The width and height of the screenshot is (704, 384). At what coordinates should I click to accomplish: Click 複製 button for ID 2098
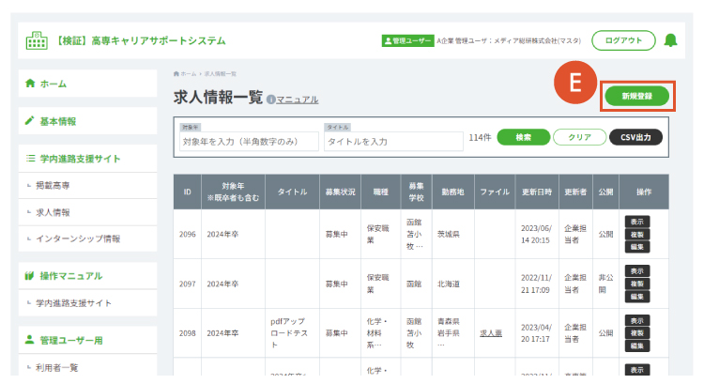(x=637, y=332)
